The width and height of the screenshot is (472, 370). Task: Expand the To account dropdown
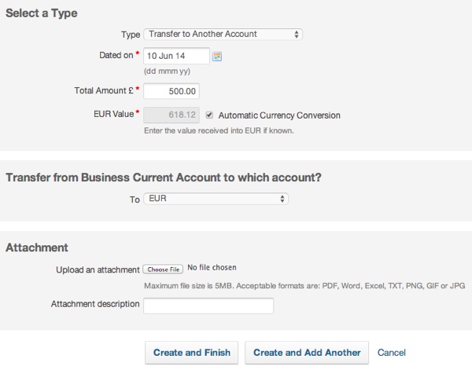click(x=216, y=200)
